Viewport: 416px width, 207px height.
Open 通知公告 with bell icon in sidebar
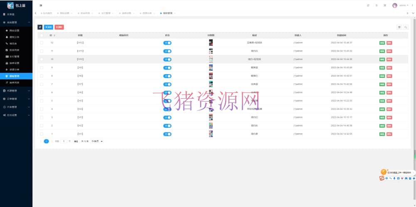click(16, 37)
